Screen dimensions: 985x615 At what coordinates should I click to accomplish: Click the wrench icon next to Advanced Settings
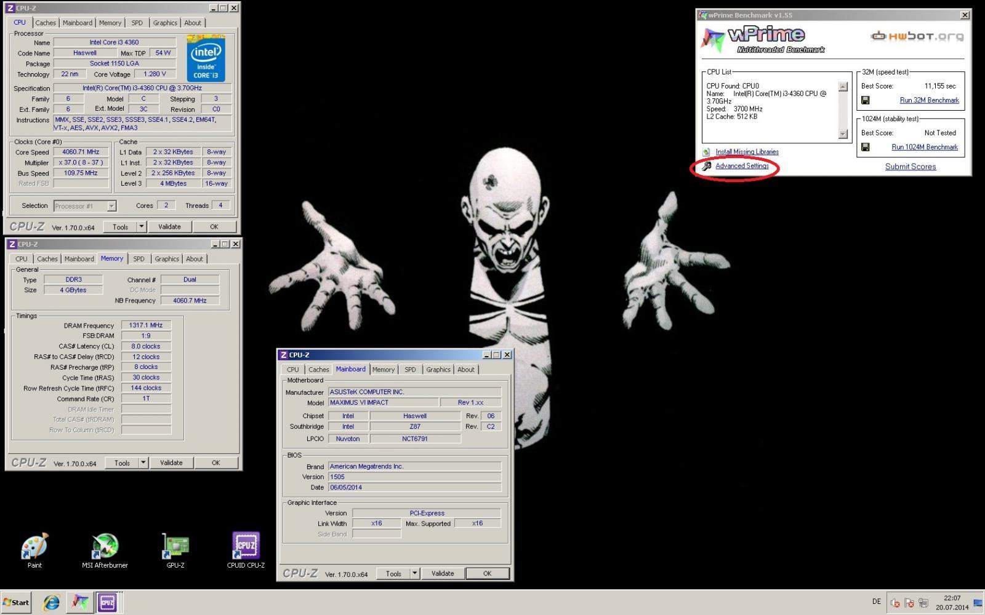(x=707, y=166)
